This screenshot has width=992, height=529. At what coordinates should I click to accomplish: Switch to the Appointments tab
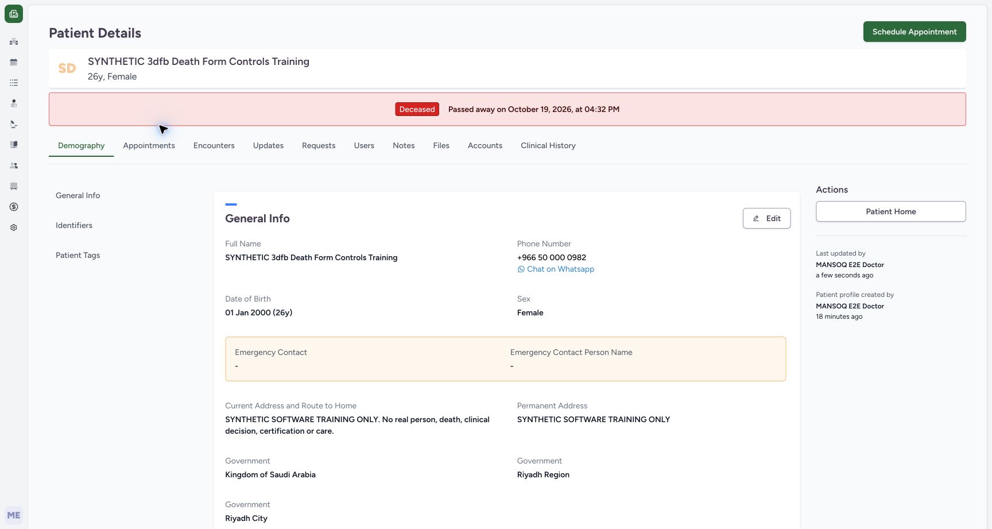click(149, 145)
